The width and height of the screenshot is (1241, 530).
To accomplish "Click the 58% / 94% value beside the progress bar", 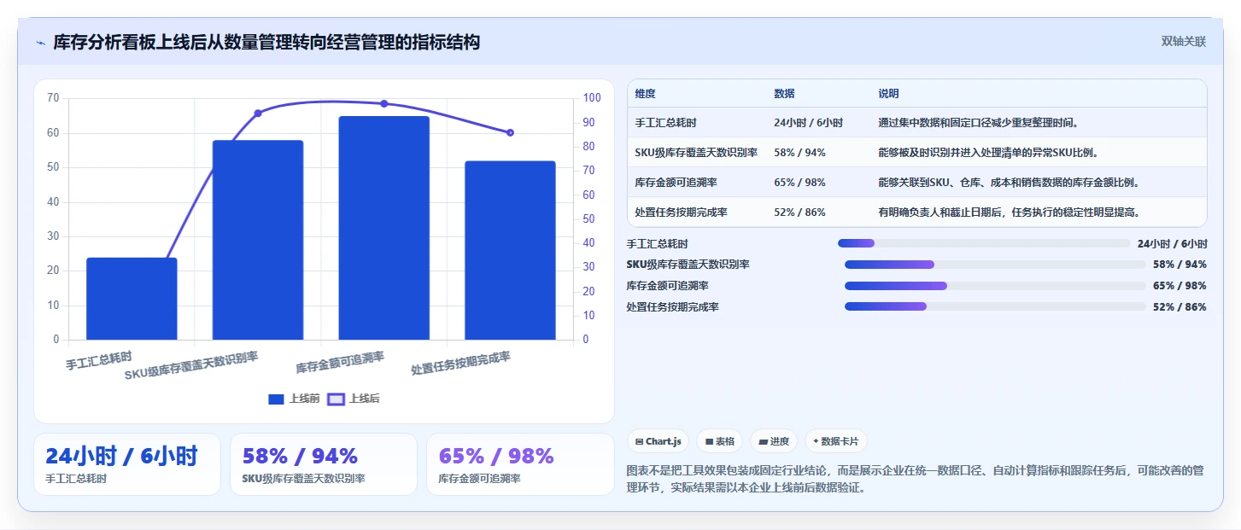I will (x=1180, y=265).
